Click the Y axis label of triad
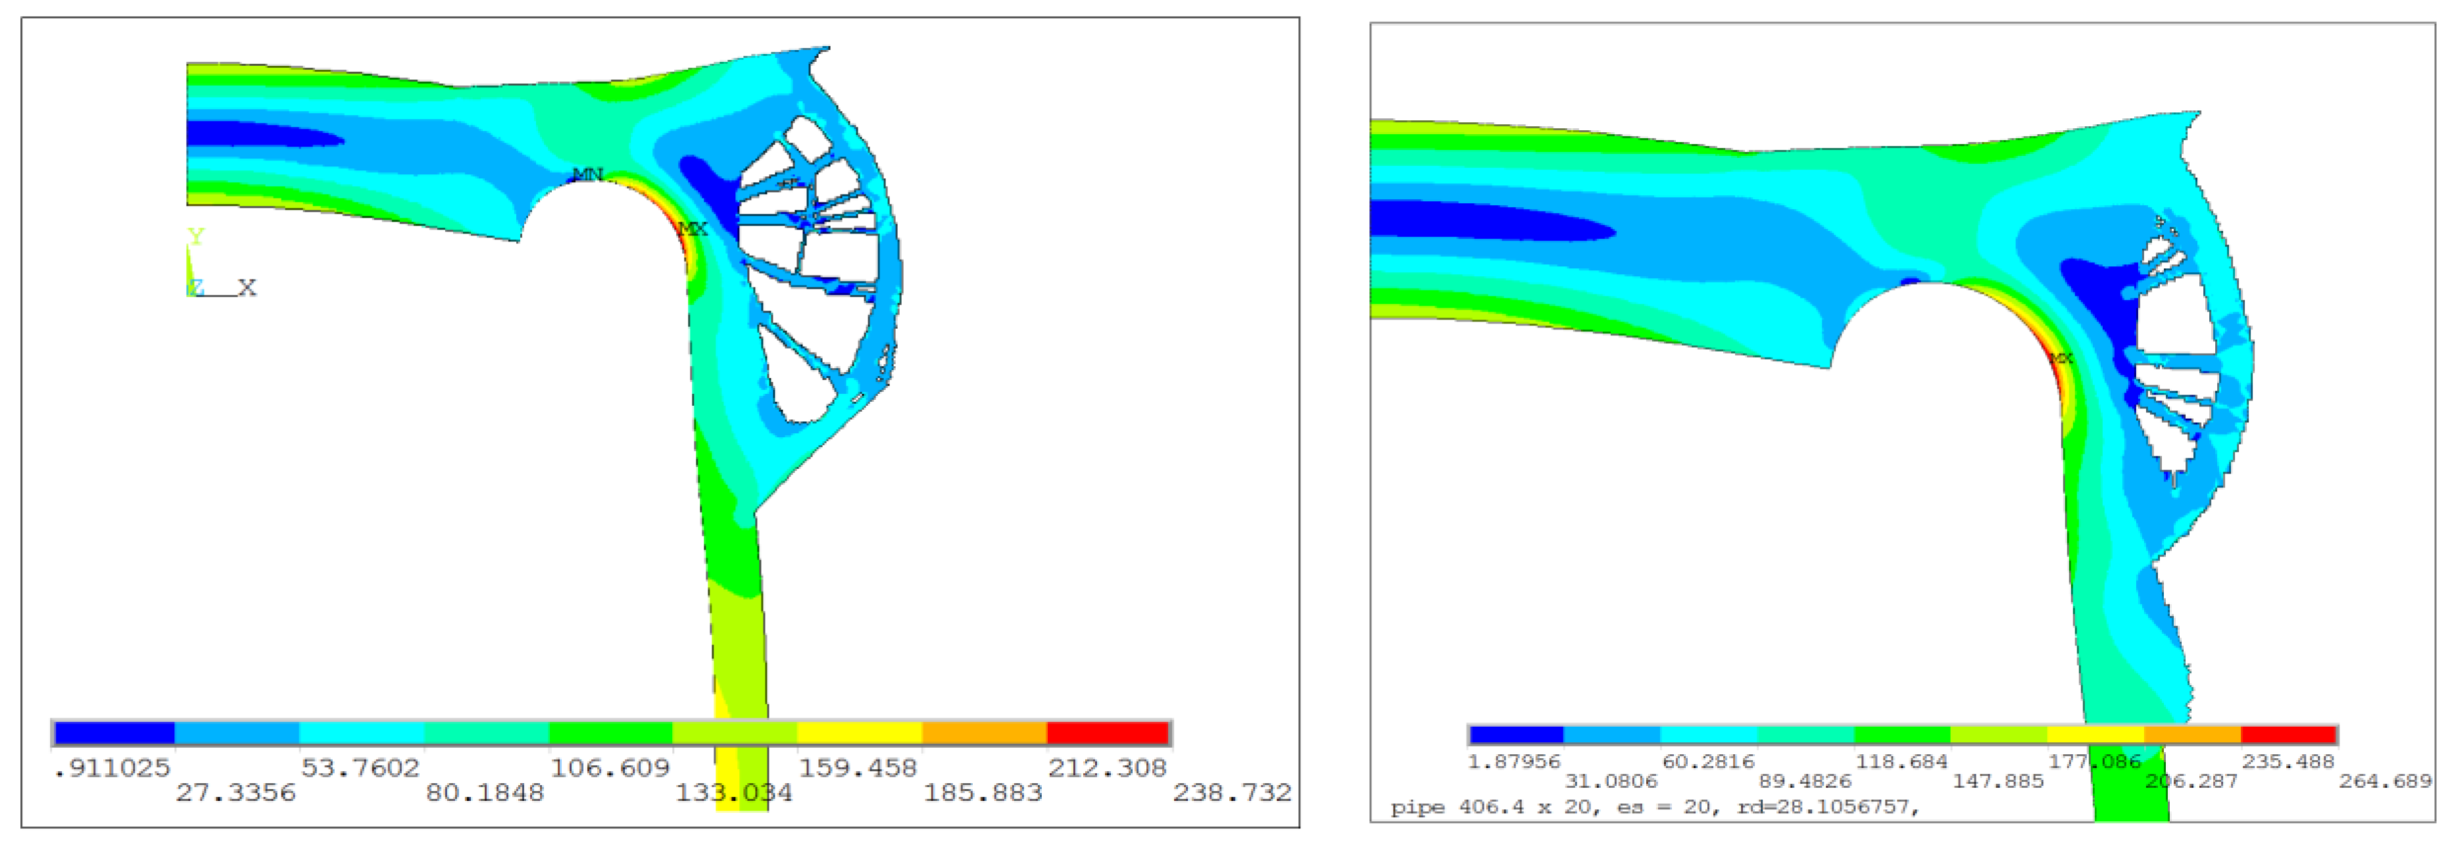The image size is (2448, 841). pos(196,235)
